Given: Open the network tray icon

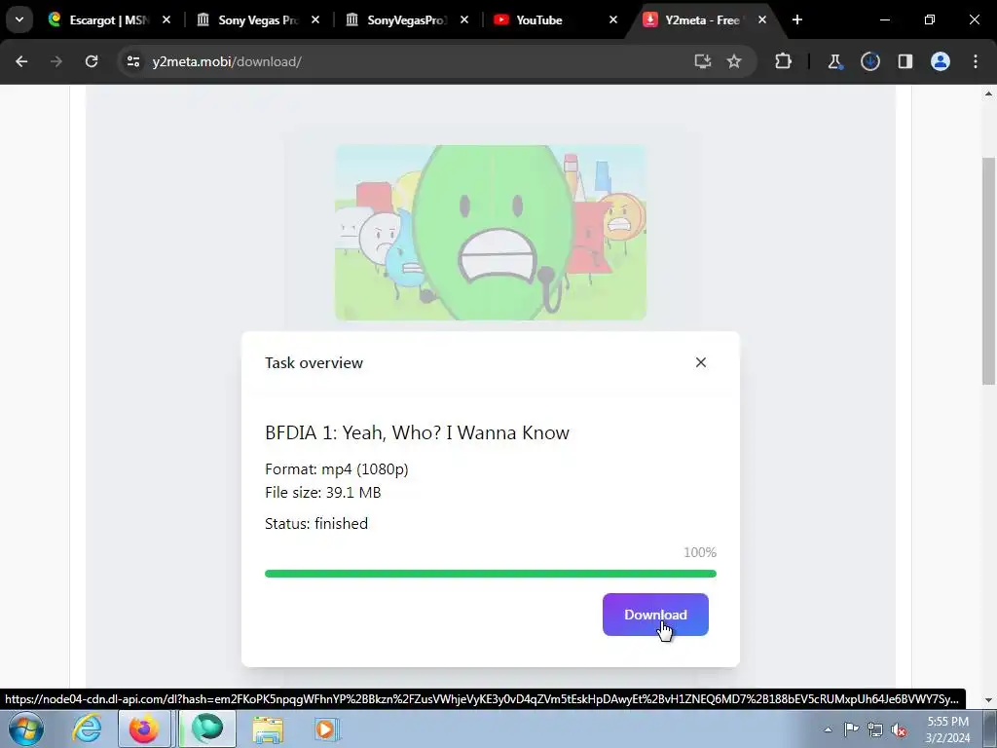Looking at the screenshot, I should coord(875,729).
